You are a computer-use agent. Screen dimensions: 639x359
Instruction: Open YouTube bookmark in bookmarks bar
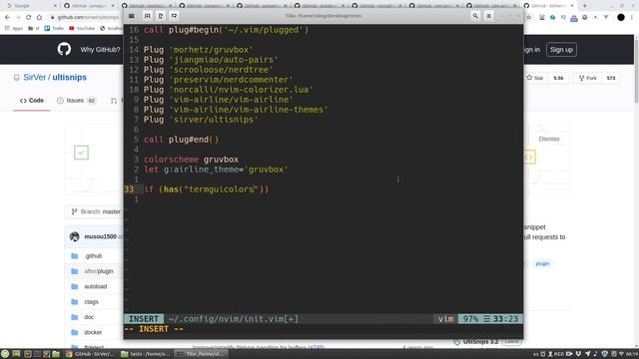coord(82,29)
